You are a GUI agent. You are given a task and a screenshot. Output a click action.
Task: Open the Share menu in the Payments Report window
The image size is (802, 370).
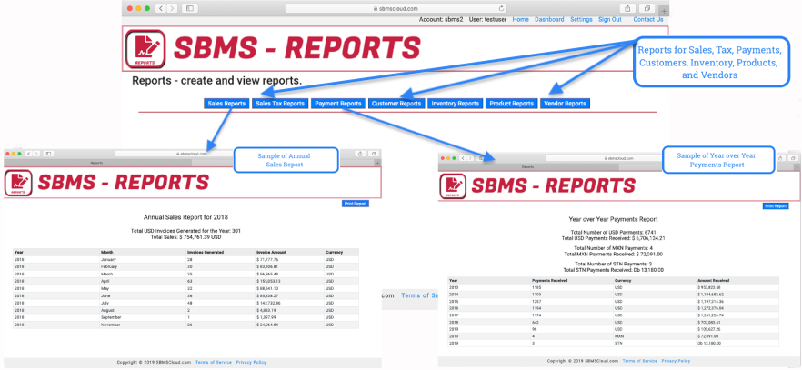point(781,158)
